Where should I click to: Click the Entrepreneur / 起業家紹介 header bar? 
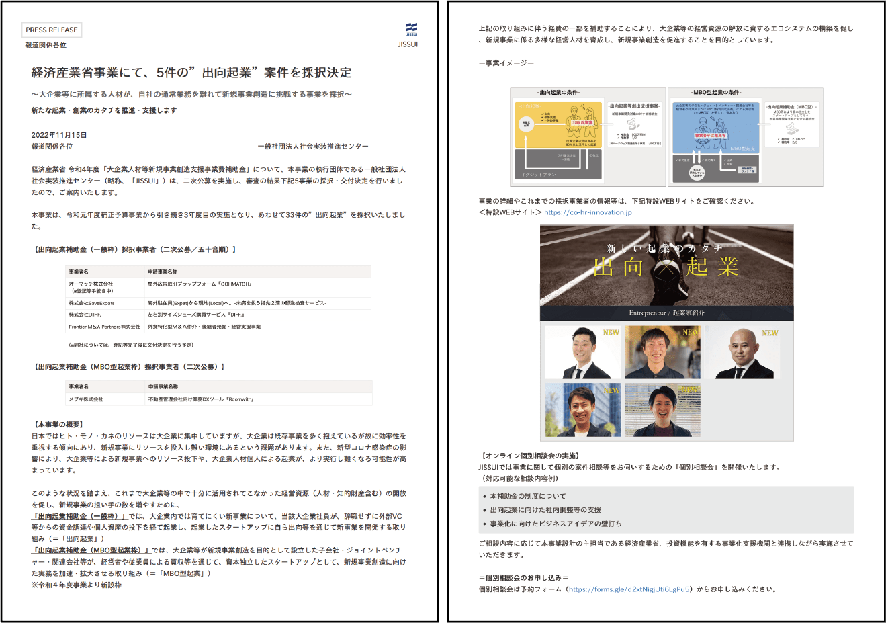click(x=667, y=313)
